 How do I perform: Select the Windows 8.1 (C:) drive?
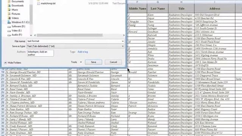coord(20,22)
